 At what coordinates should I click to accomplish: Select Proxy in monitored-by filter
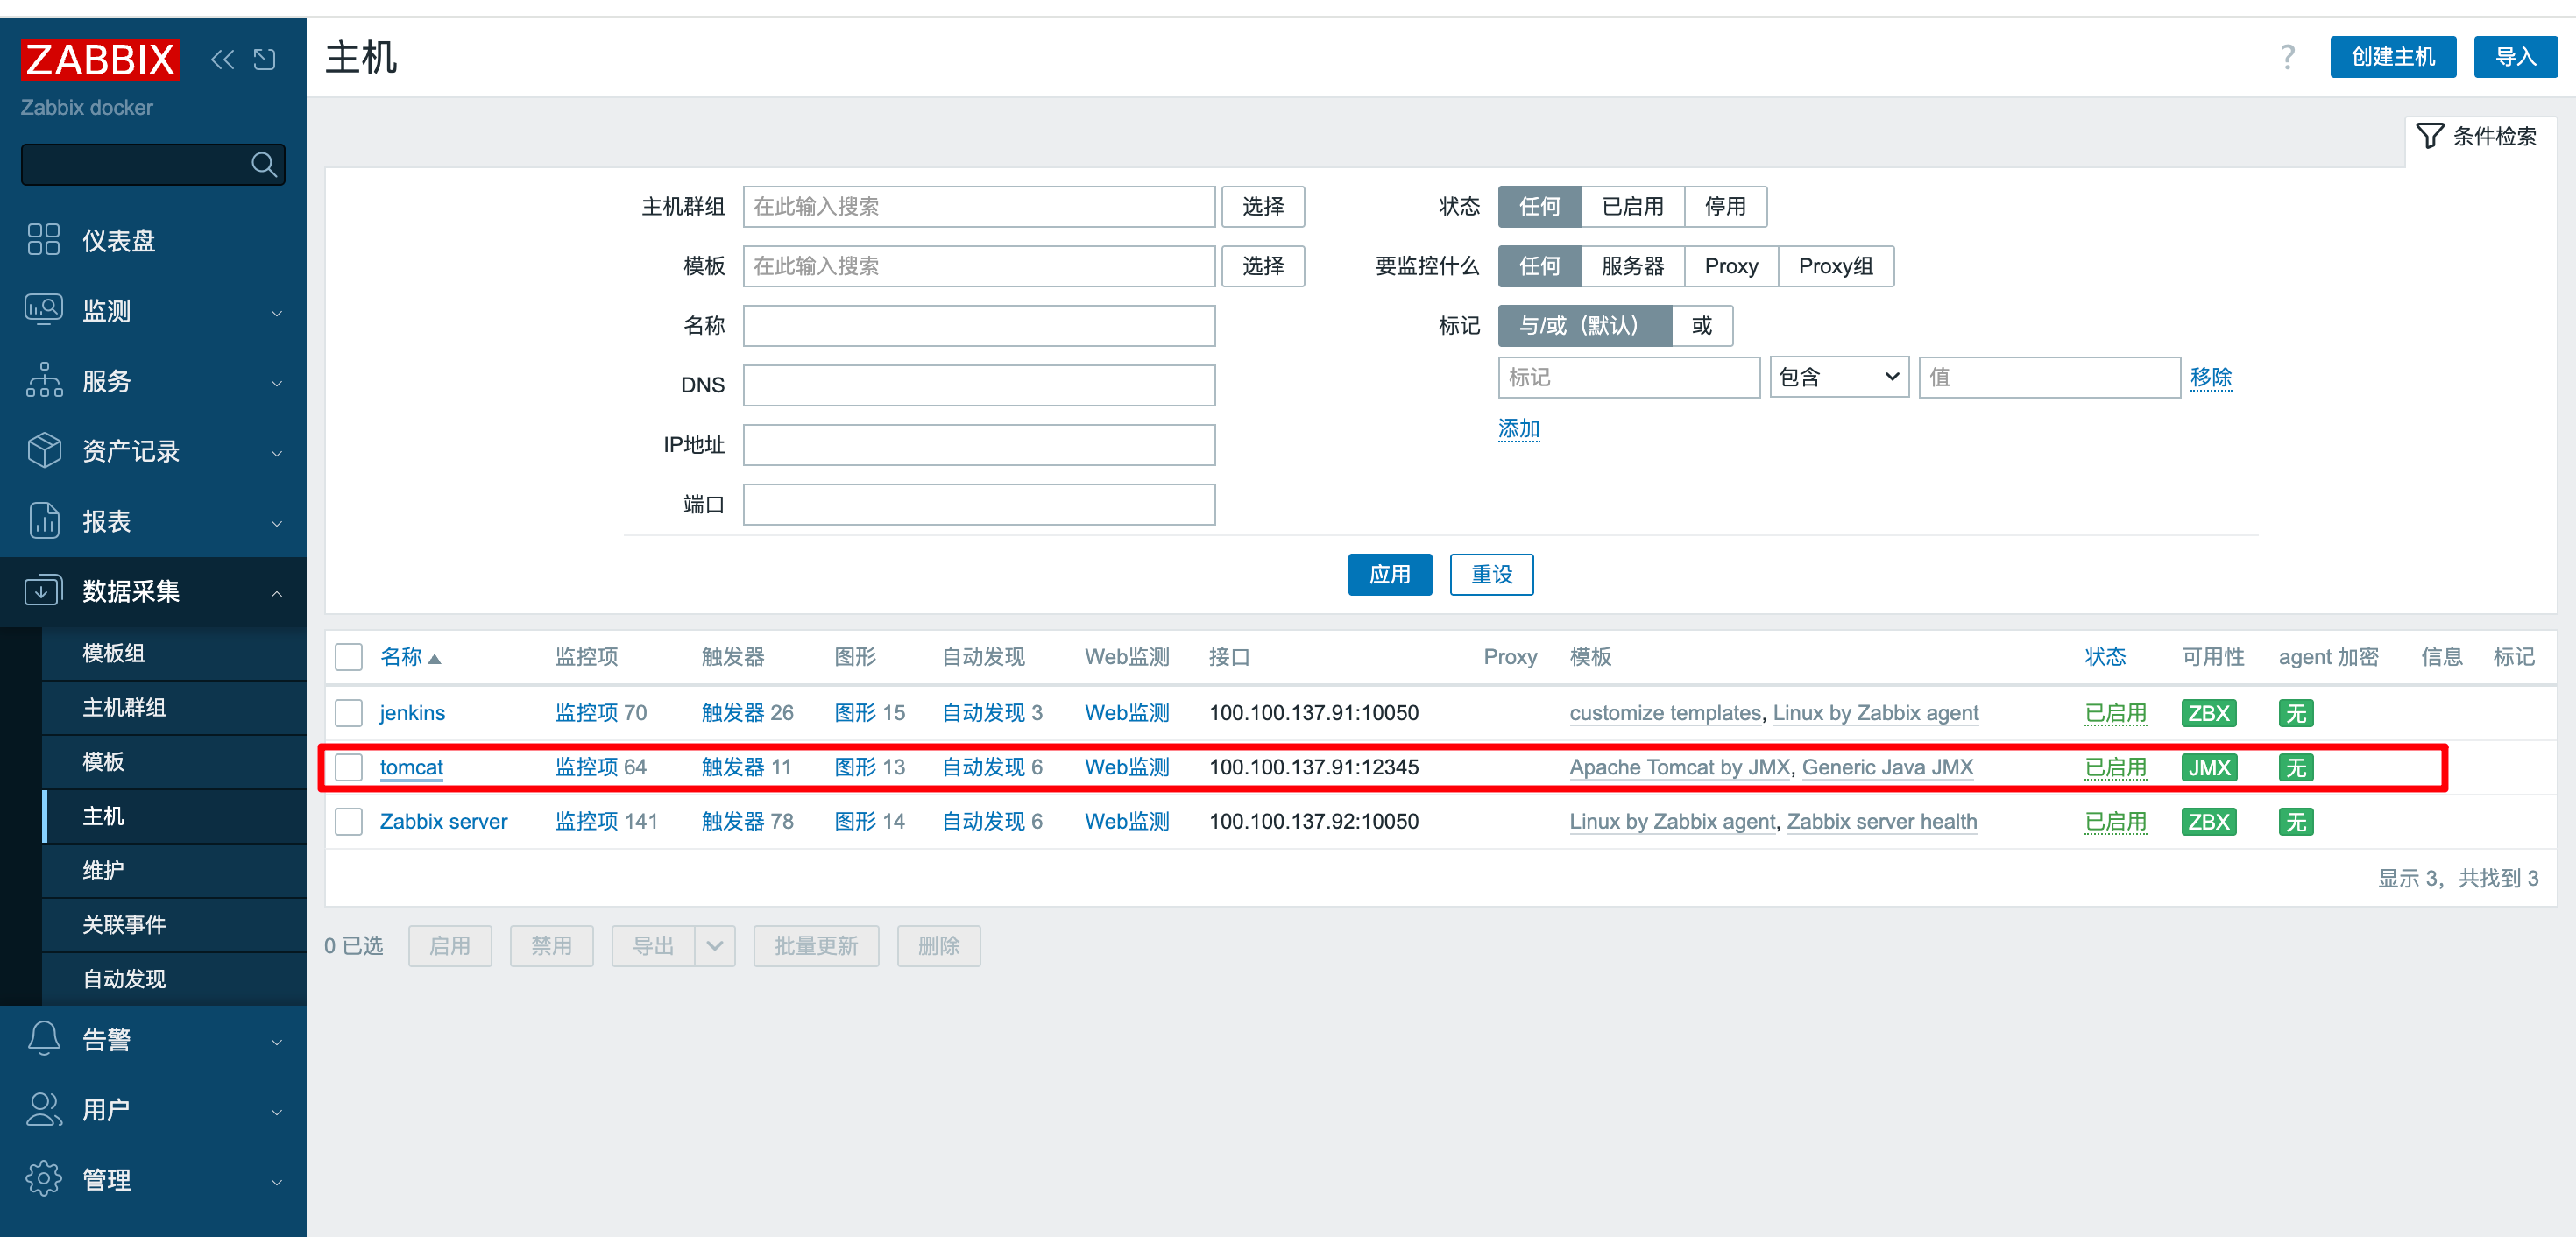[x=1731, y=266]
